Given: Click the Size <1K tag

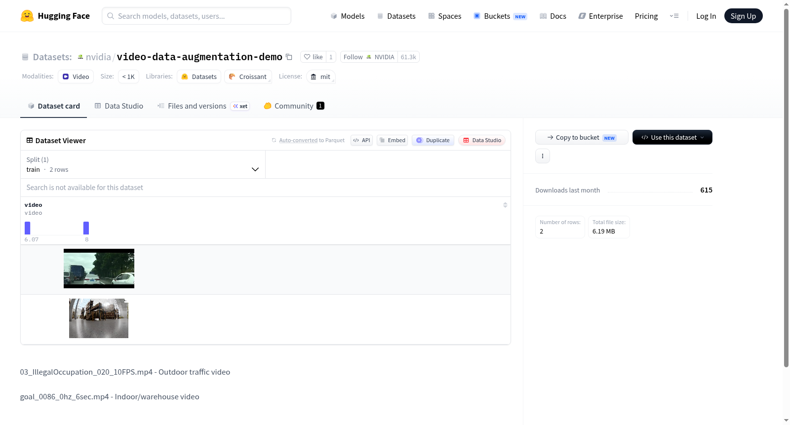Looking at the screenshot, I should 128,77.
